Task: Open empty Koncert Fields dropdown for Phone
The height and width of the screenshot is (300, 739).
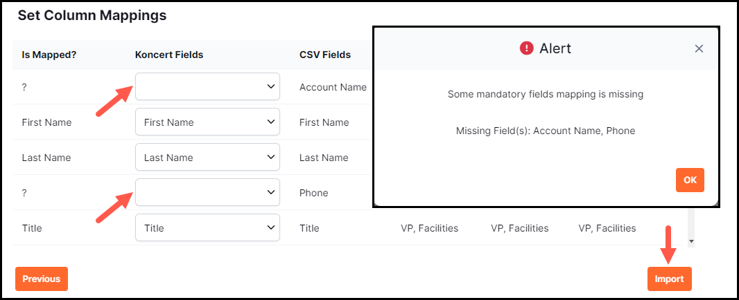Action: (x=207, y=192)
